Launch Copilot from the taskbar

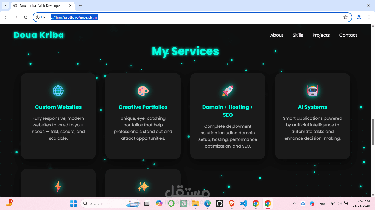tap(159, 203)
